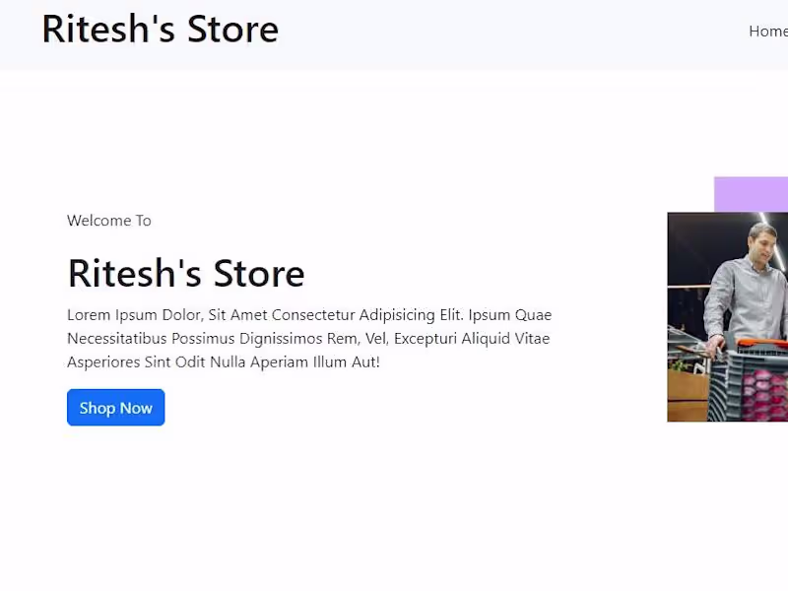Image resolution: width=788 pixels, height=591 pixels.
Task: Click the Ritesh's Store navbar brand
Action: pyautogui.click(x=160, y=30)
